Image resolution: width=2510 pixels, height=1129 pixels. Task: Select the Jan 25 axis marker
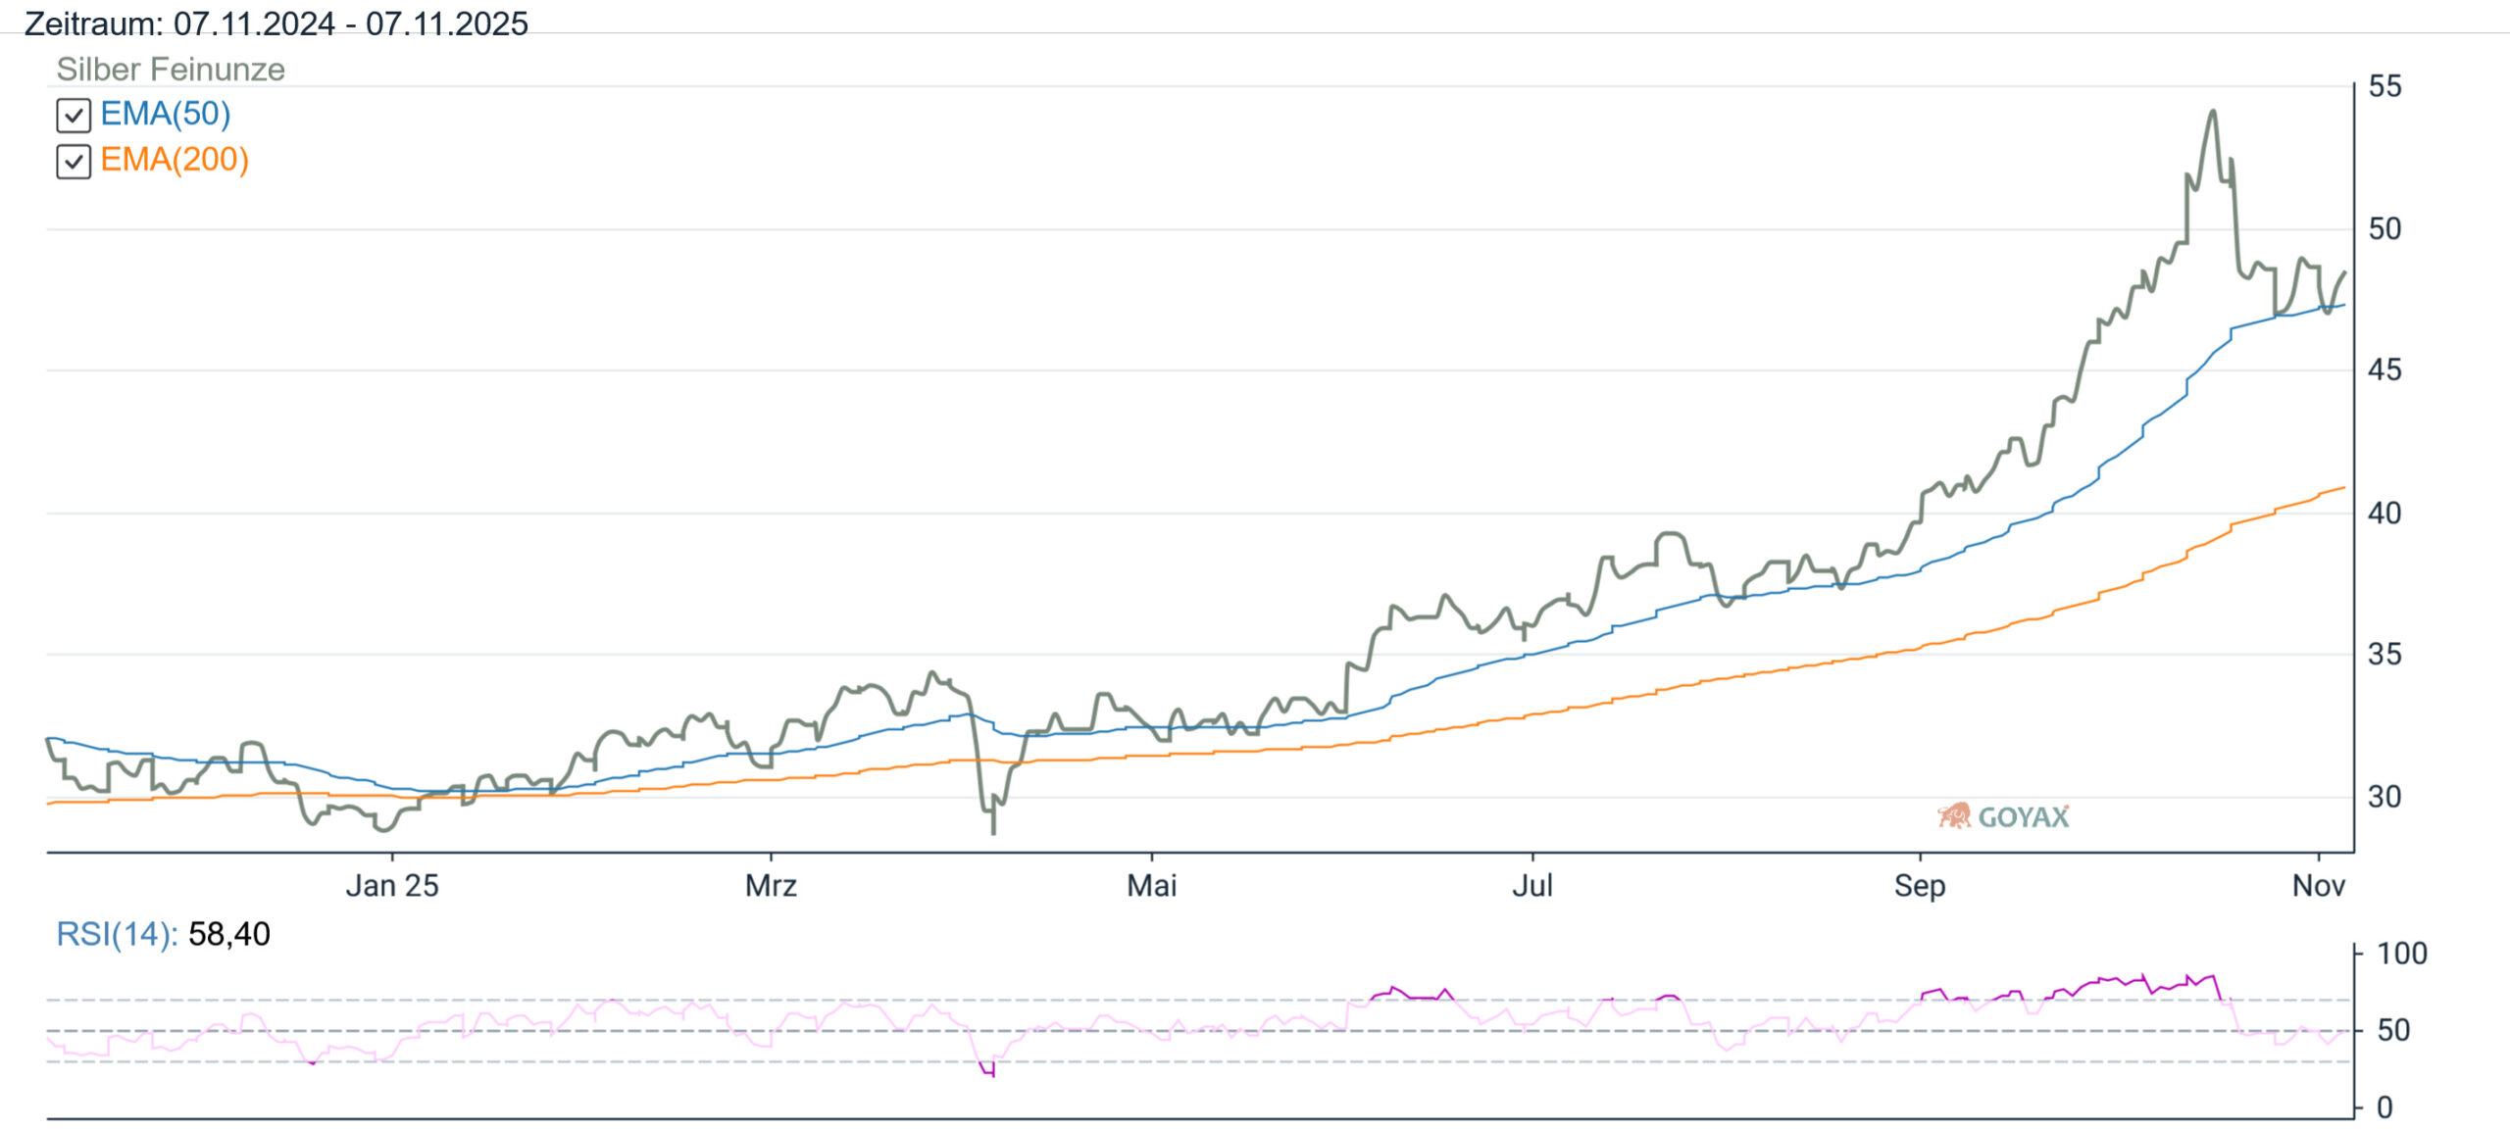(x=391, y=886)
